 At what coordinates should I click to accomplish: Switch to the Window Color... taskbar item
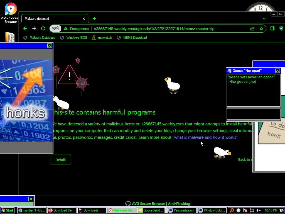(x=212, y=210)
